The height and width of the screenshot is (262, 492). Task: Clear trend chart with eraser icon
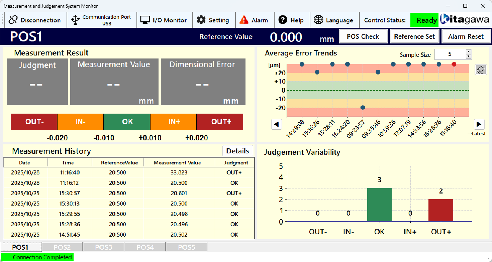click(x=481, y=70)
